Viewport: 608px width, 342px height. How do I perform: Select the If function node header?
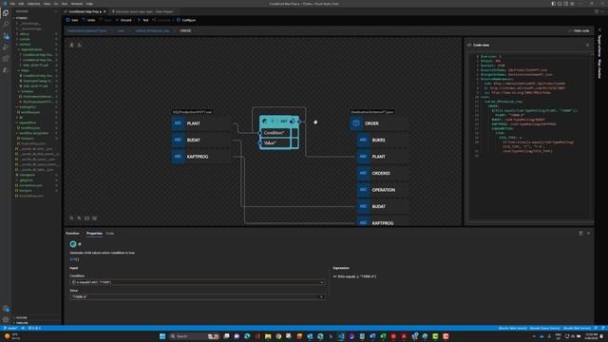279,122
